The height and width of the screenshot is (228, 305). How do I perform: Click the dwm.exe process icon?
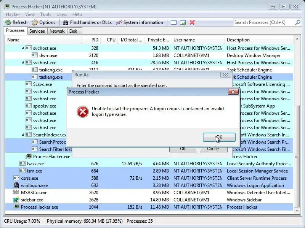click(35, 55)
